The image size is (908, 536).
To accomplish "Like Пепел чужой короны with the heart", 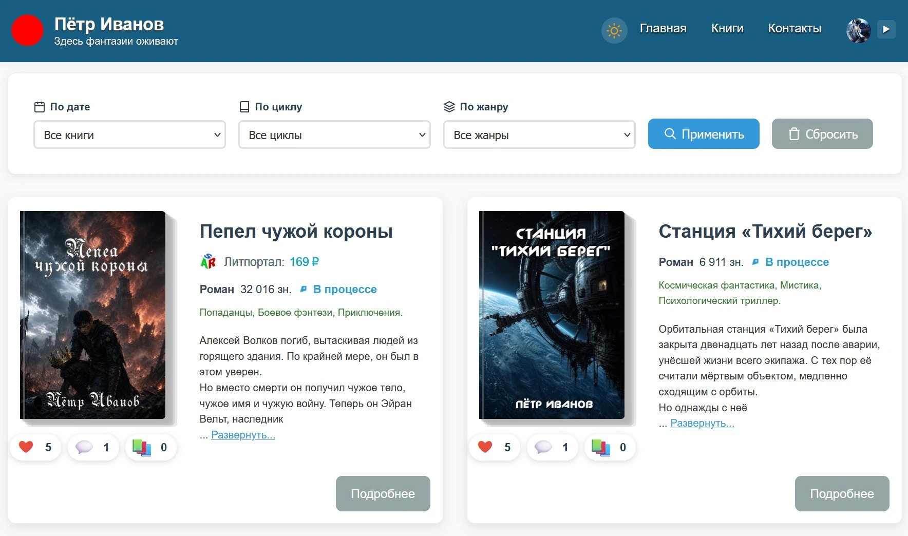I will coord(26,447).
